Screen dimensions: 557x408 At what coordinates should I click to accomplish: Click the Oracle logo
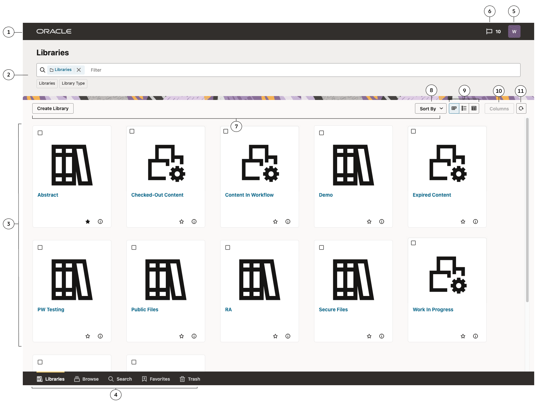pos(54,31)
